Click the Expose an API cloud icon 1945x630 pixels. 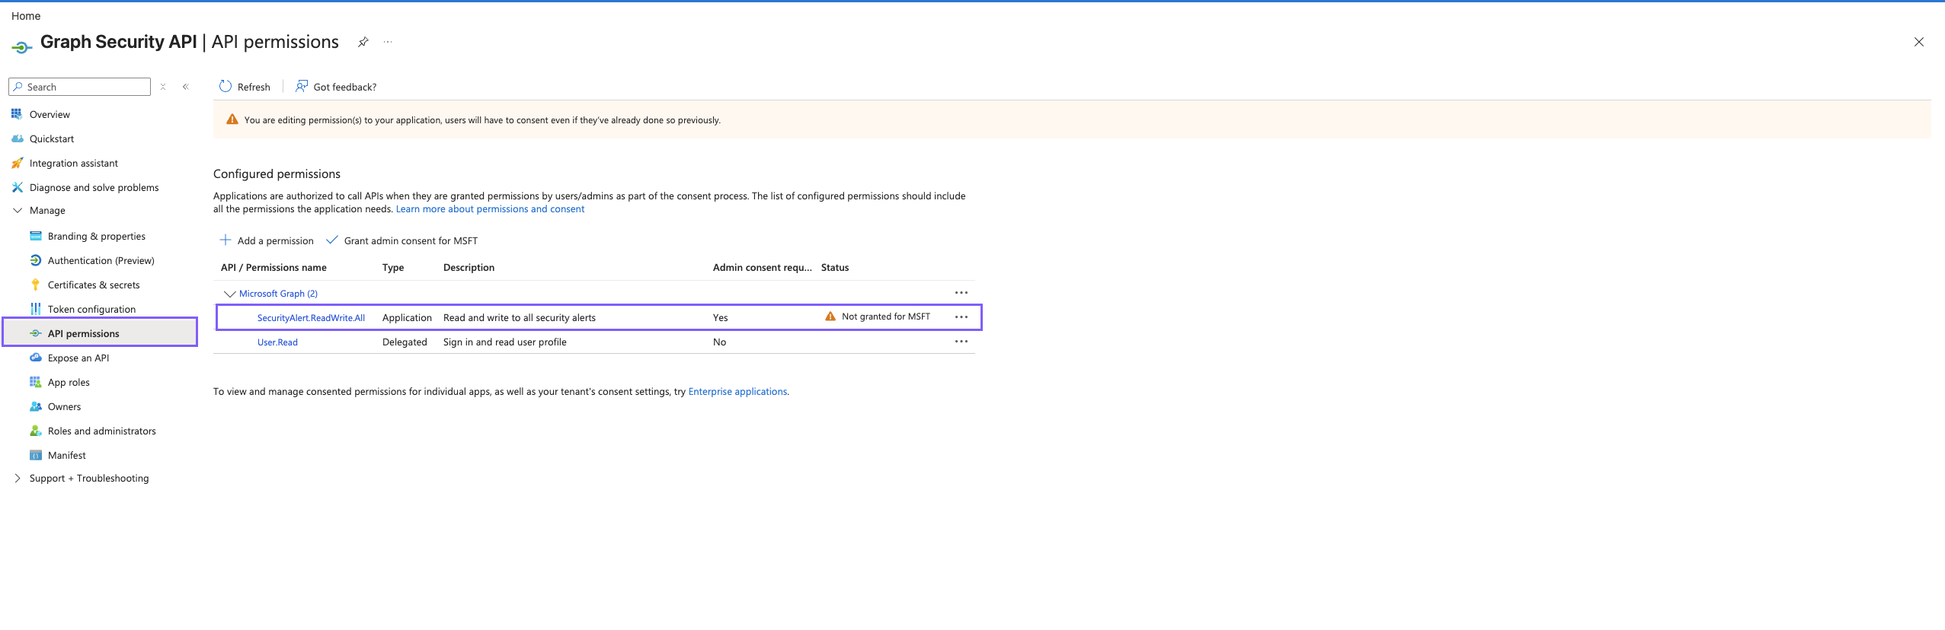pos(35,358)
